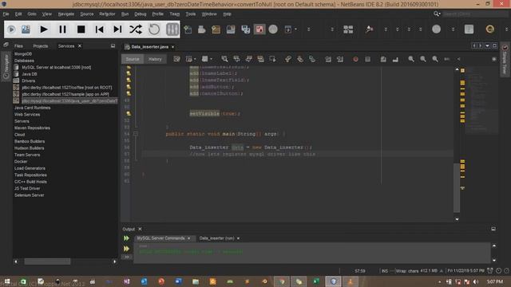Click the Stop button in the media overlay
Screen dimensions: 511x287
tap(81, 29)
